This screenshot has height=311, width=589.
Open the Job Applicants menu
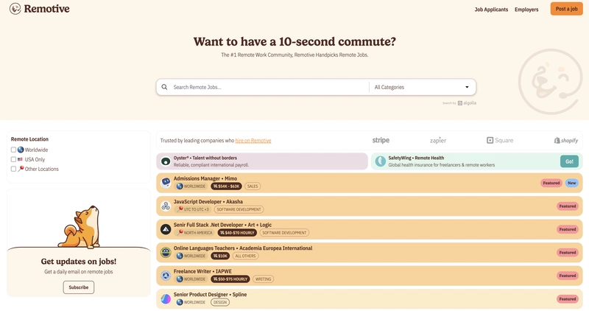tap(491, 10)
